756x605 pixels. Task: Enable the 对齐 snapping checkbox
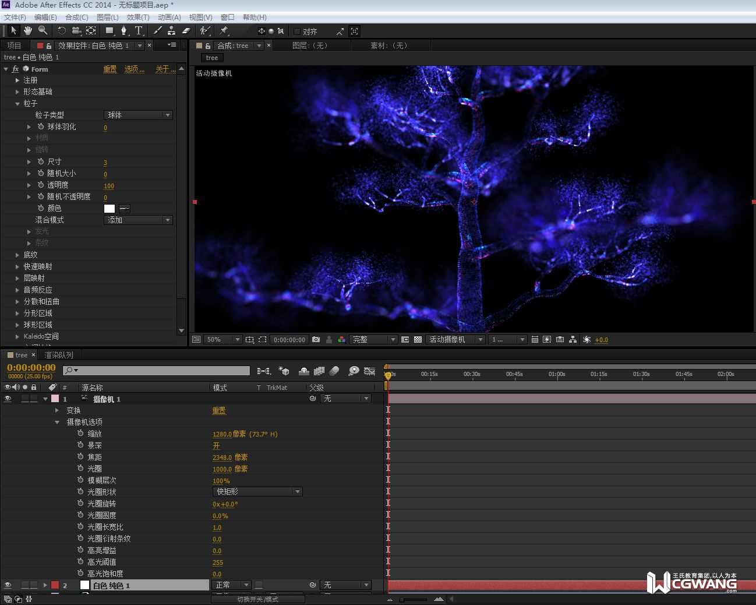click(x=297, y=31)
